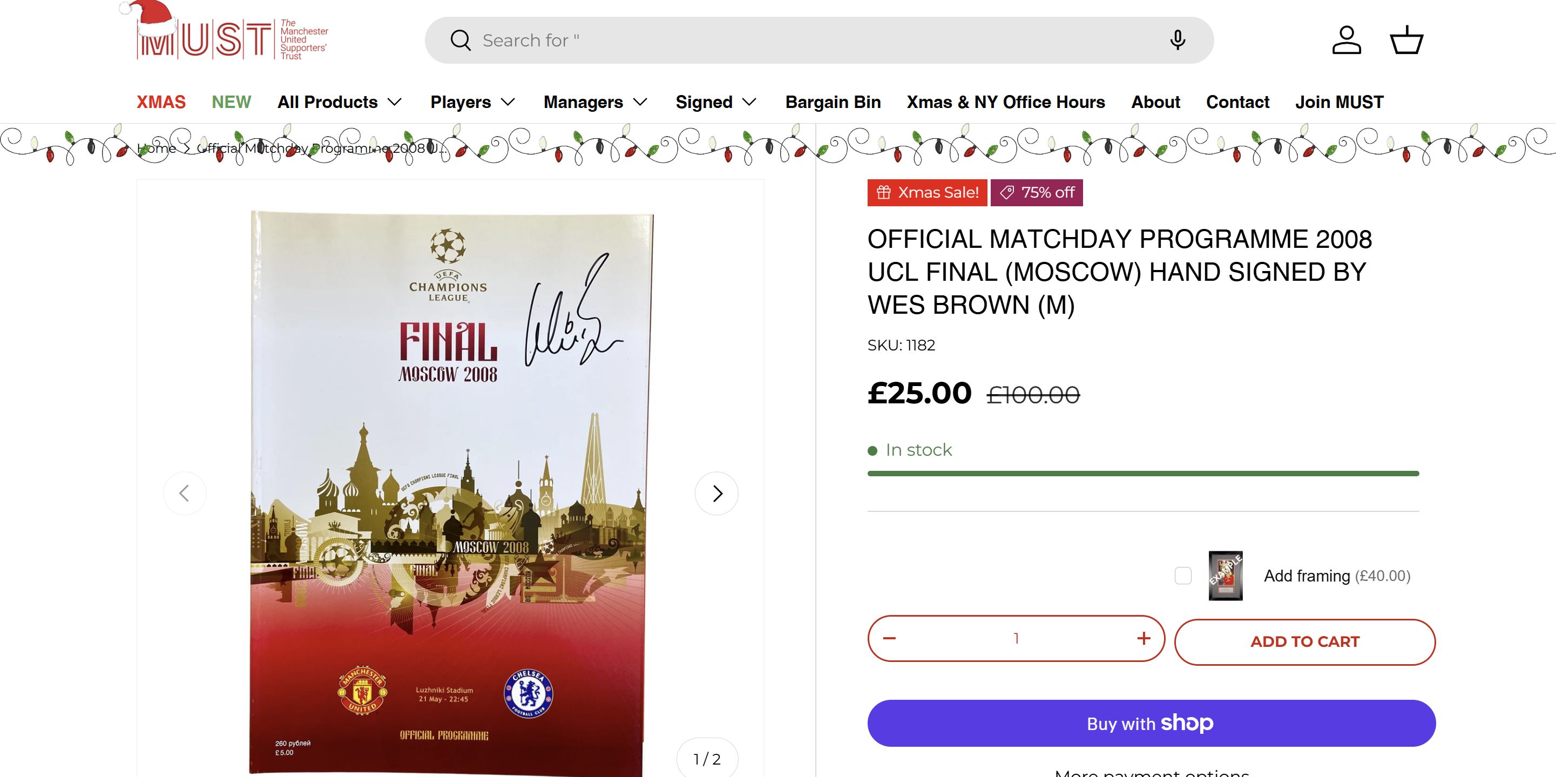Open the Signed dropdown menu
The width and height of the screenshot is (1556, 777).
click(716, 102)
